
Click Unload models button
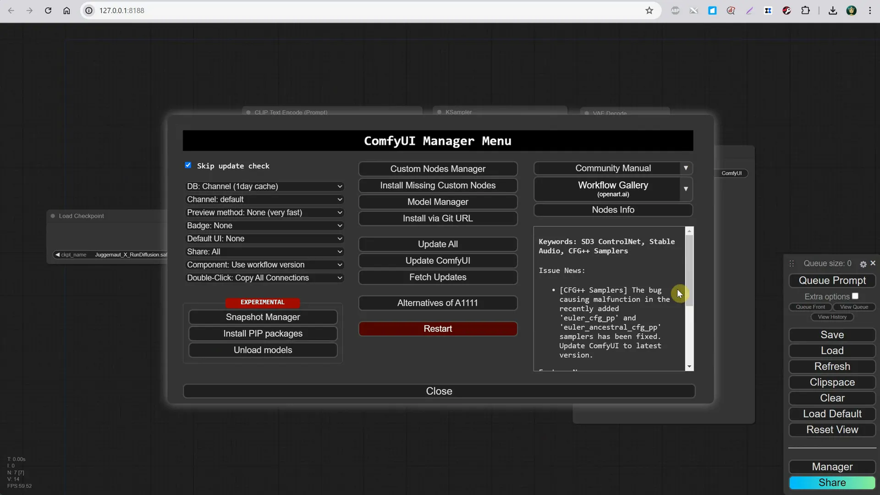coord(263,350)
